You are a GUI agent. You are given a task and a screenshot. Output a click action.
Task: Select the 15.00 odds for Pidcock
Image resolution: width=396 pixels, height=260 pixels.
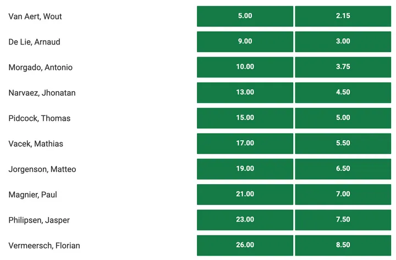point(245,118)
